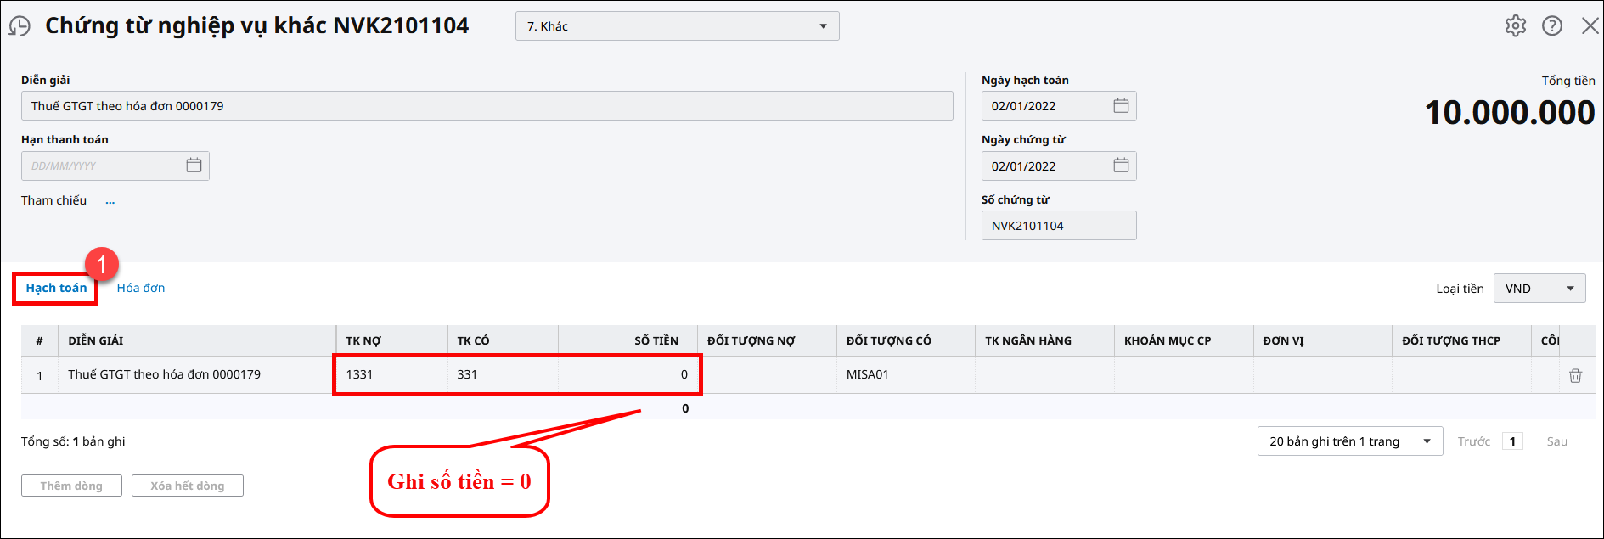The width and height of the screenshot is (1604, 539).
Task: Open settings gear icon
Action: click(x=1516, y=25)
